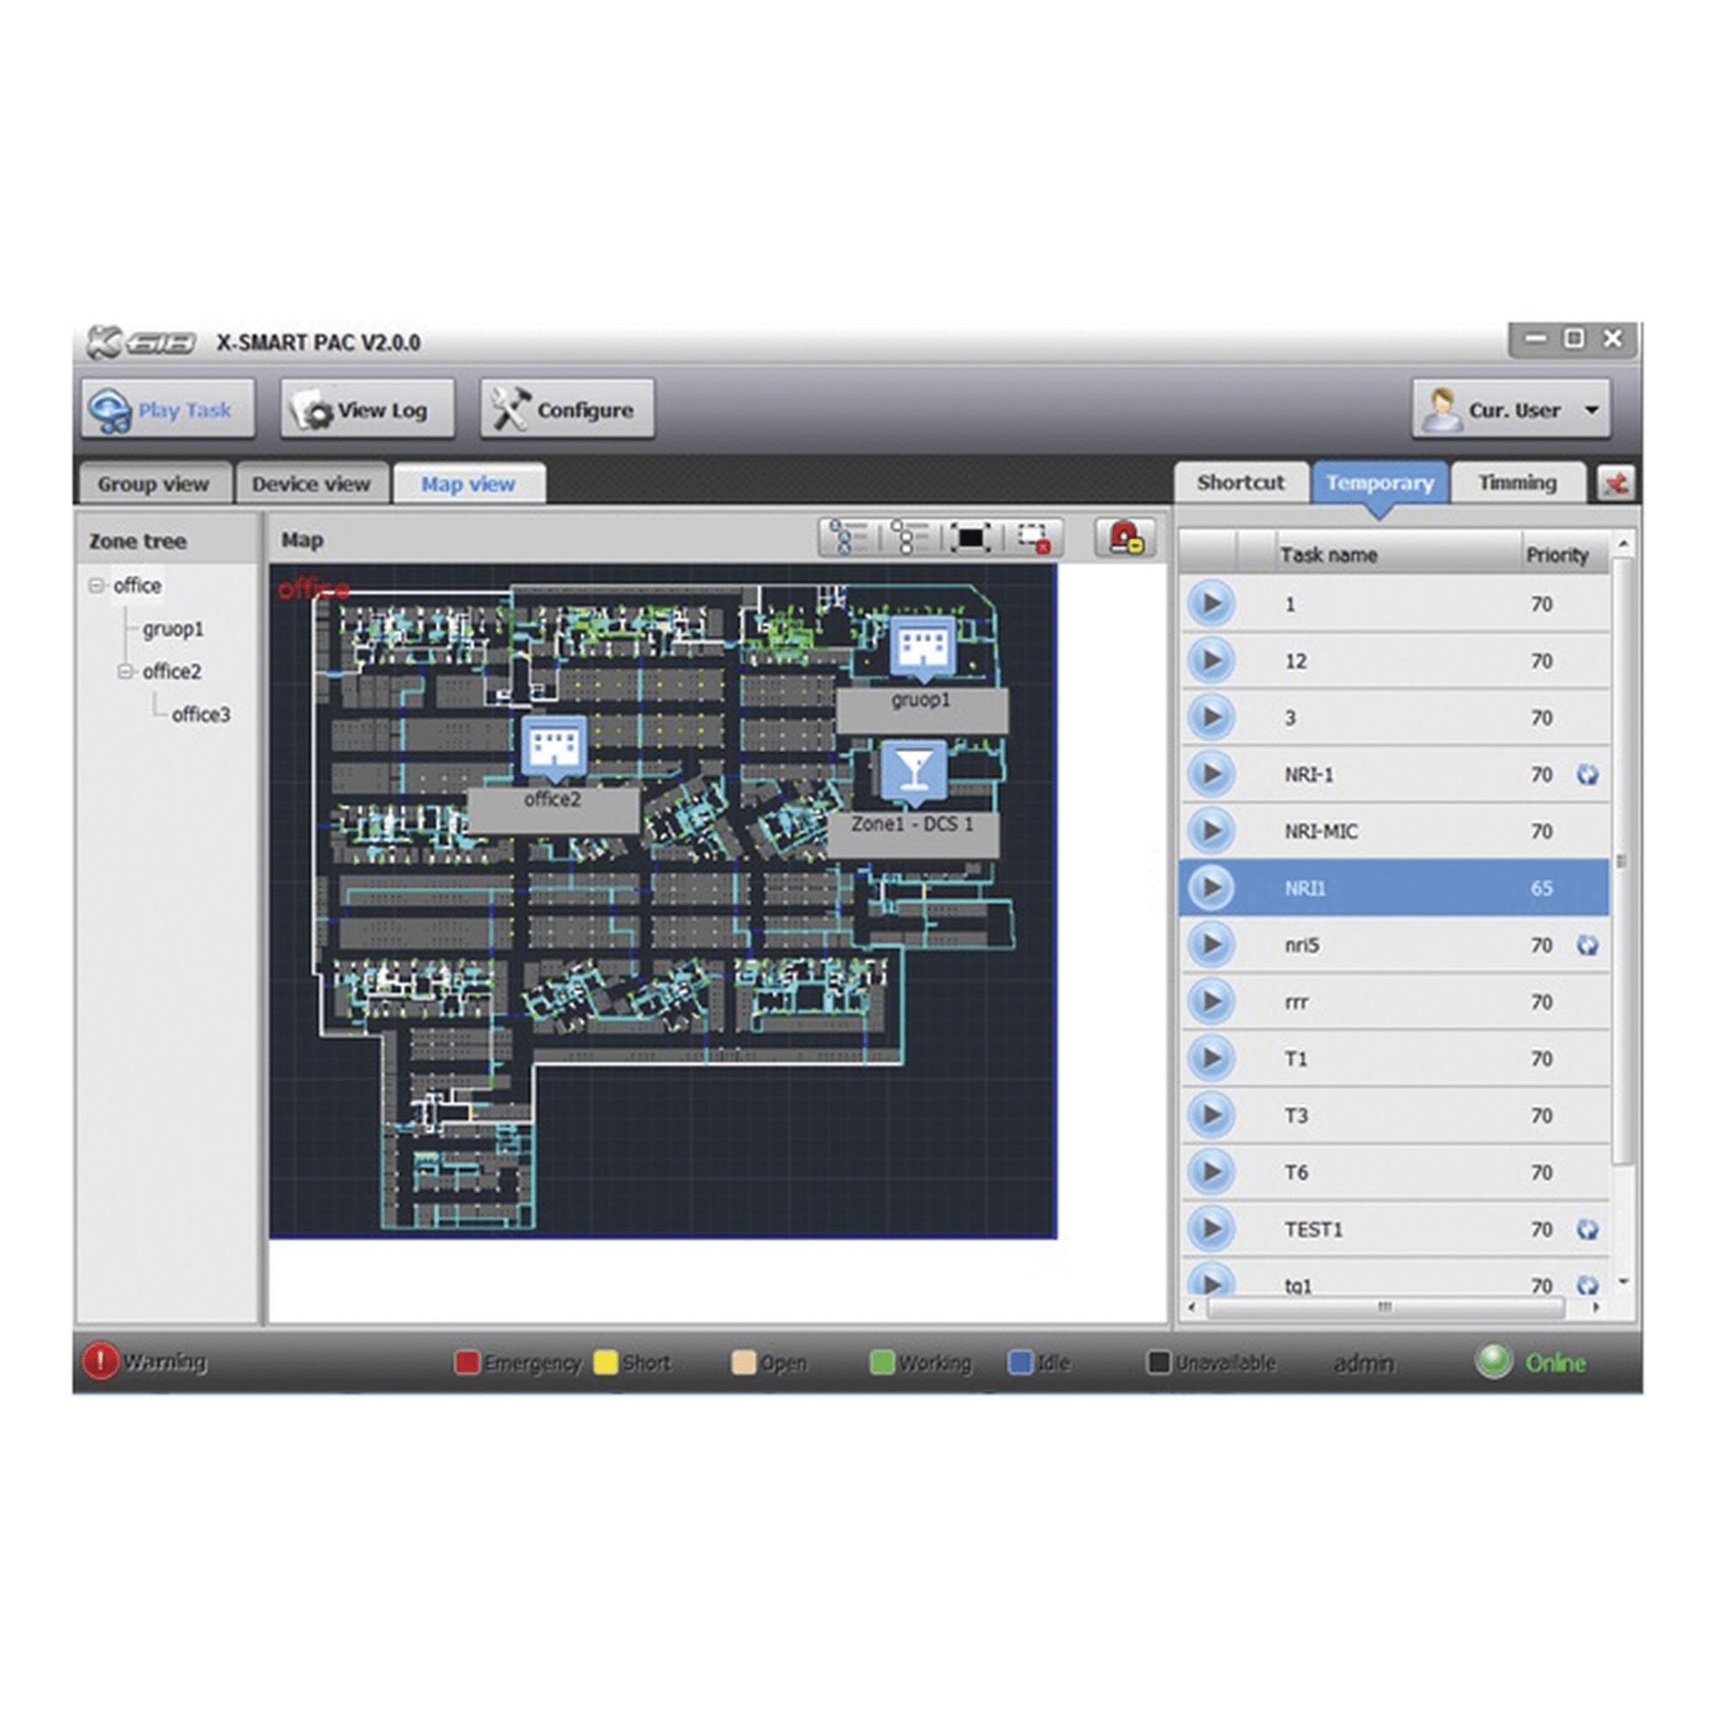Open the Configure settings
The height and width of the screenshot is (1716, 1716).
[x=567, y=409]
